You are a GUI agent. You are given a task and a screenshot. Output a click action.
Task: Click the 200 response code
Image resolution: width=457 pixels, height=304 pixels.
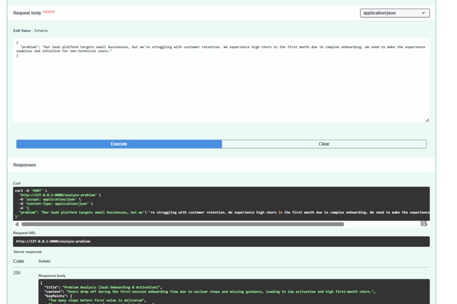click(x=17, y=273)
